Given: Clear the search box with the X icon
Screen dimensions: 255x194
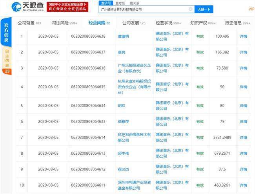Looking at the screenshot, I should point(190,9).
